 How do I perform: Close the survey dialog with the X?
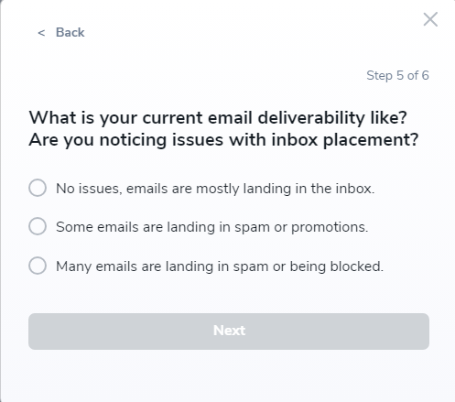(430, 19)
